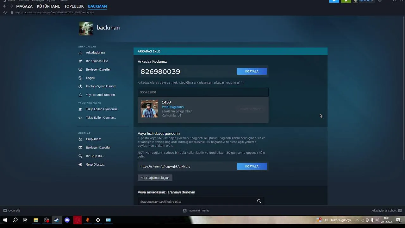Screen dimensions: 405x228
Task: Open the KÜTÜPHANE tab
Action: (x=48, y=6)
